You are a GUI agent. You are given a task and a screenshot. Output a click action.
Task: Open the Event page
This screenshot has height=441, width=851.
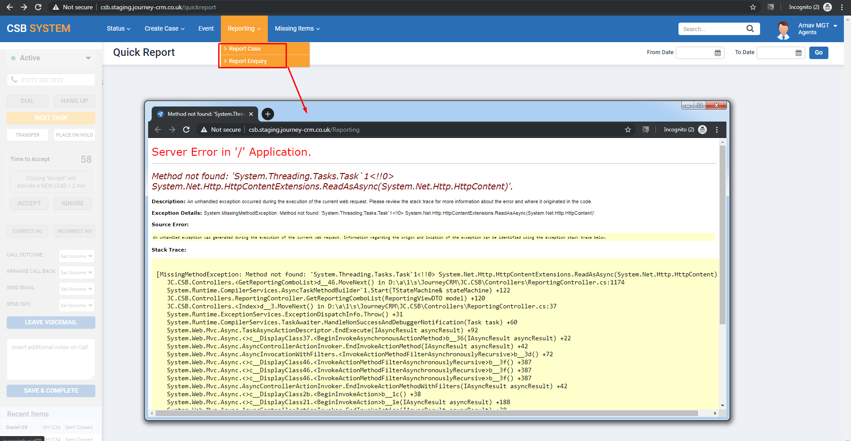click(206, 28)
